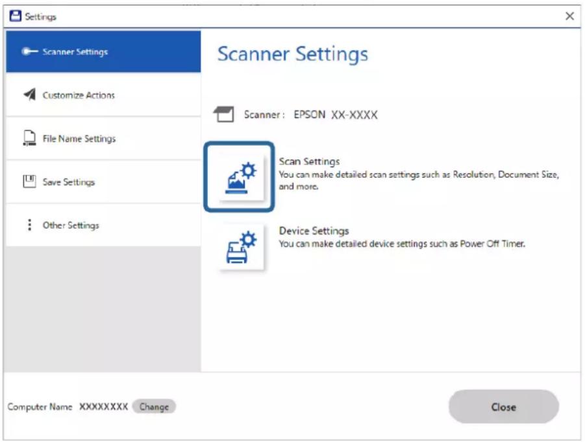Click the Device Settings title text
This screenshot has width=585, height=442.
point(314,231)
